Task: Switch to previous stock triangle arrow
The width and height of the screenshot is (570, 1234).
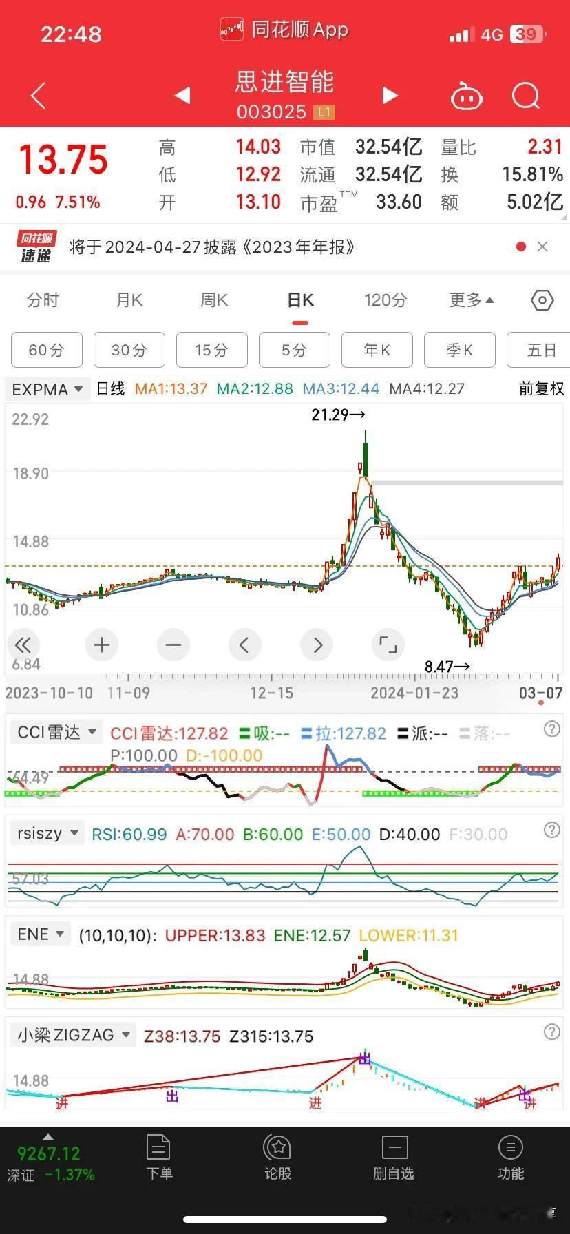Action: [x=182, y=96]
